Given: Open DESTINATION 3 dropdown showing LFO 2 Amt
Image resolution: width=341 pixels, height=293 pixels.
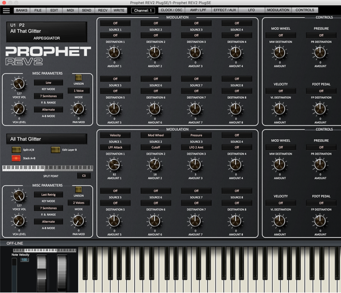Looking at the screenshot, I should [x=196, y=147].
